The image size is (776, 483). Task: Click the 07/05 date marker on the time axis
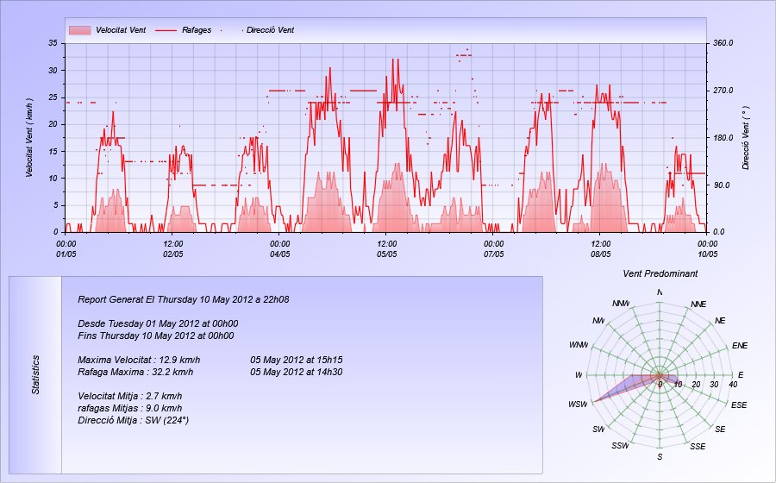(x=493, y=254)
